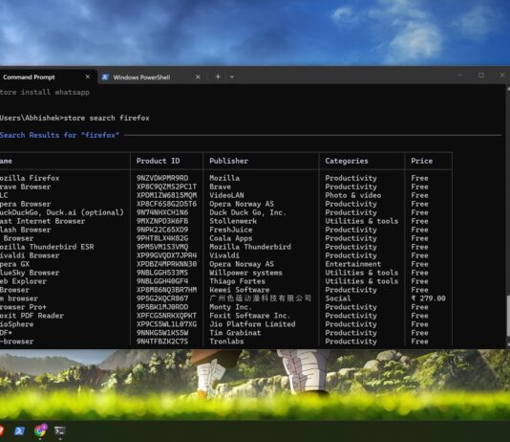This screenshot has height=442, width=510.
Task: Select 'Tronlabs' publisher cell
Action: pos(226,342)
